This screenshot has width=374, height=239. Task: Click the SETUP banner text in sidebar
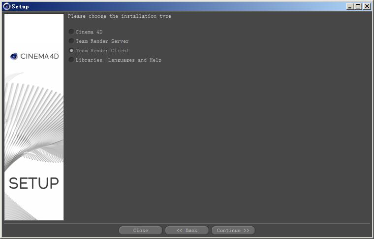tap(34, 183)
